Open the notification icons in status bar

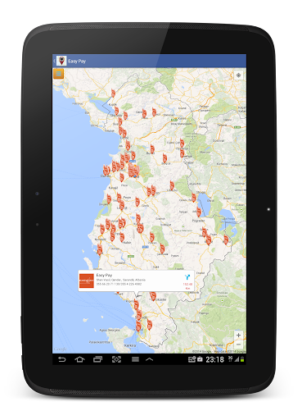click(x=196, y=359)
